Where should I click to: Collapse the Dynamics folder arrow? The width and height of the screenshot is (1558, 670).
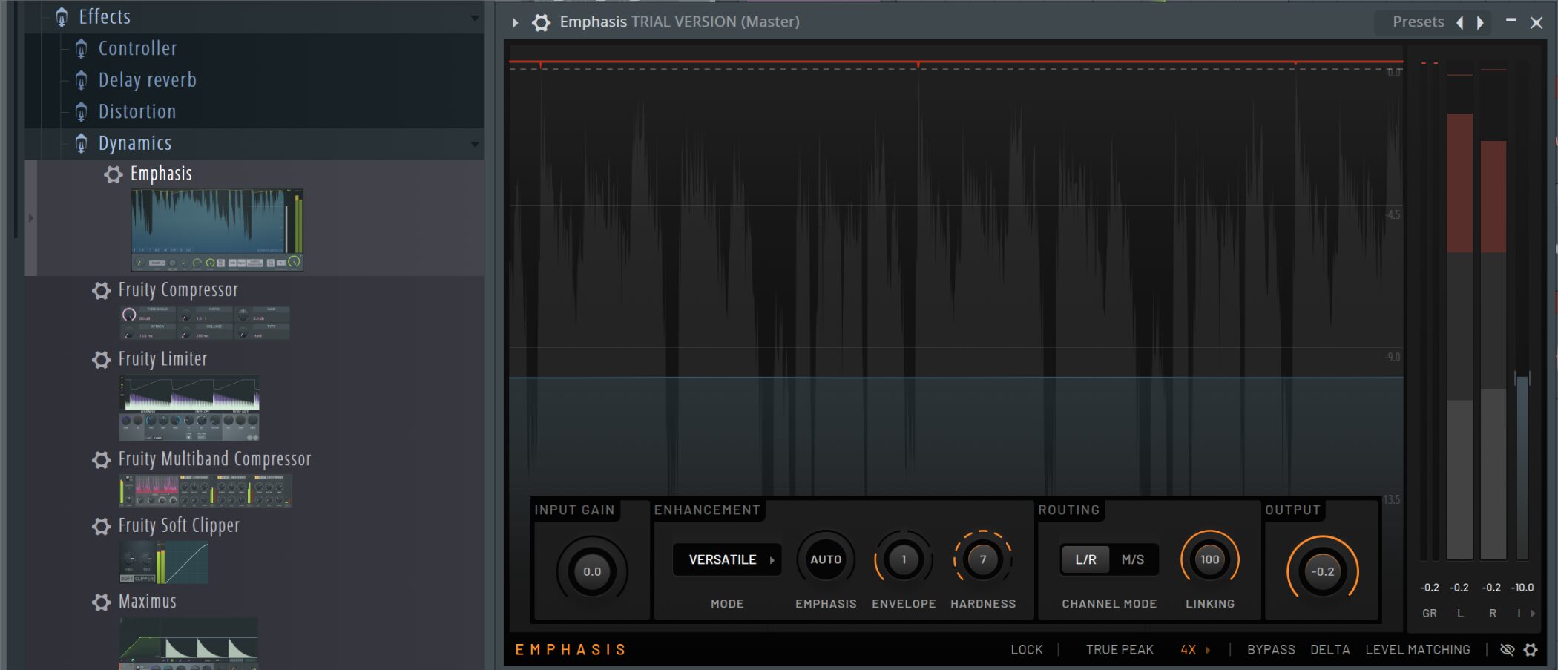coord(475,143)
